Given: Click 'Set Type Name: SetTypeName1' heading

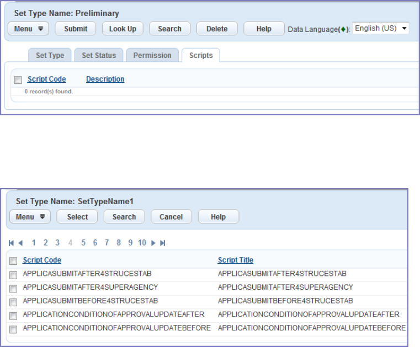Looking at the screenshot, I should (x=75, y=201).
